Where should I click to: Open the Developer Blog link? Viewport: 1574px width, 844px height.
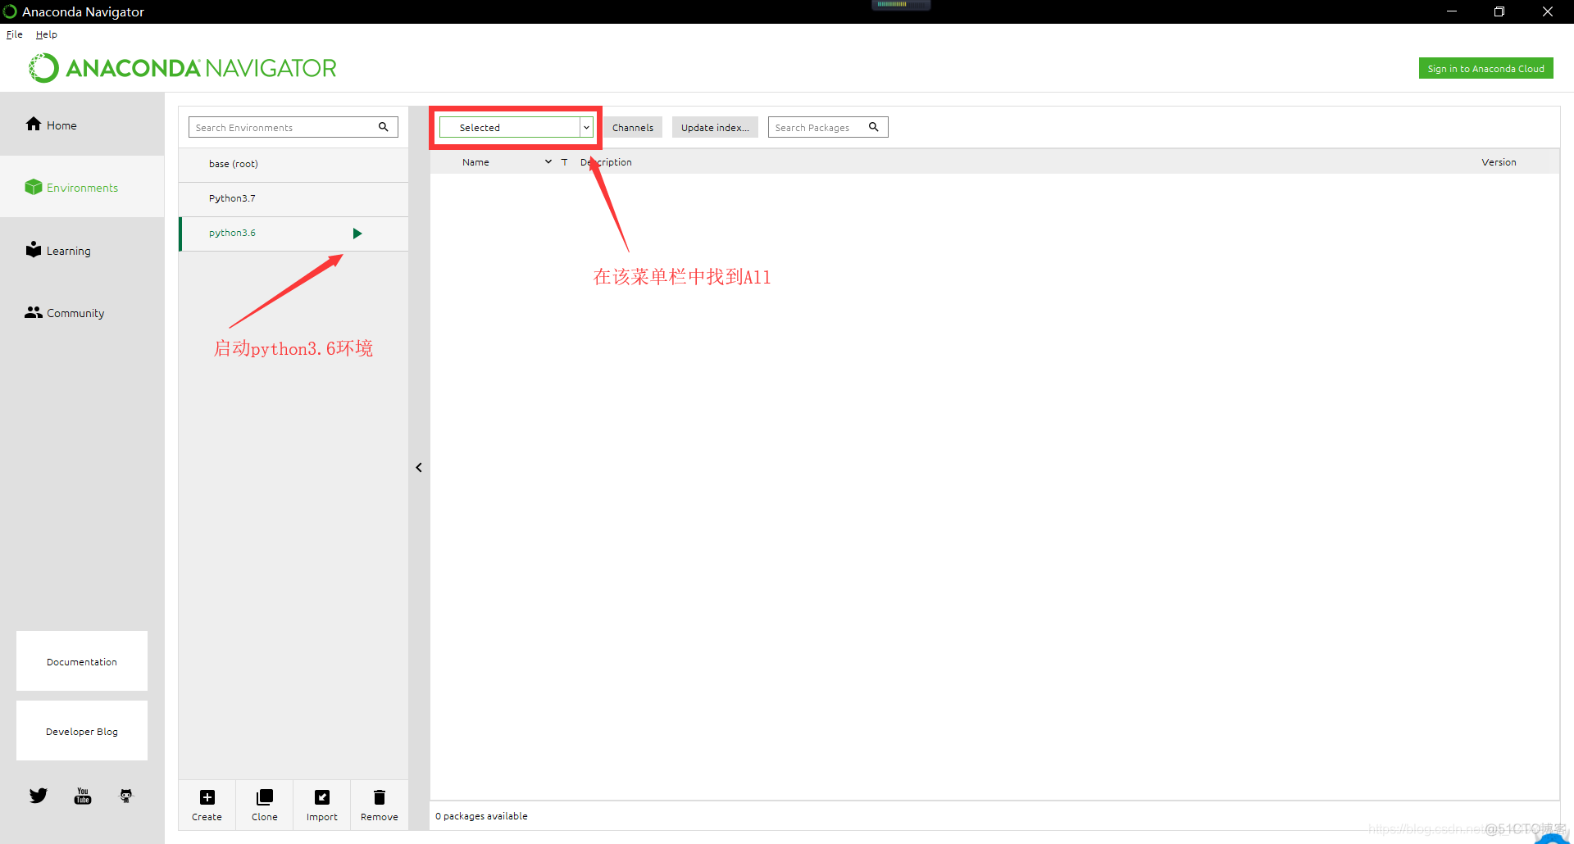(82, 731)
